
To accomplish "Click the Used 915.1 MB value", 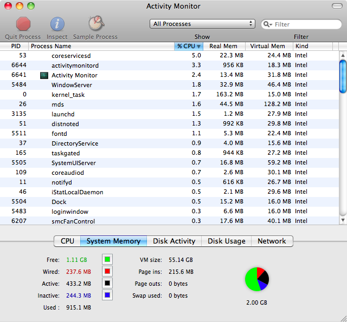I will pos(79,307).
